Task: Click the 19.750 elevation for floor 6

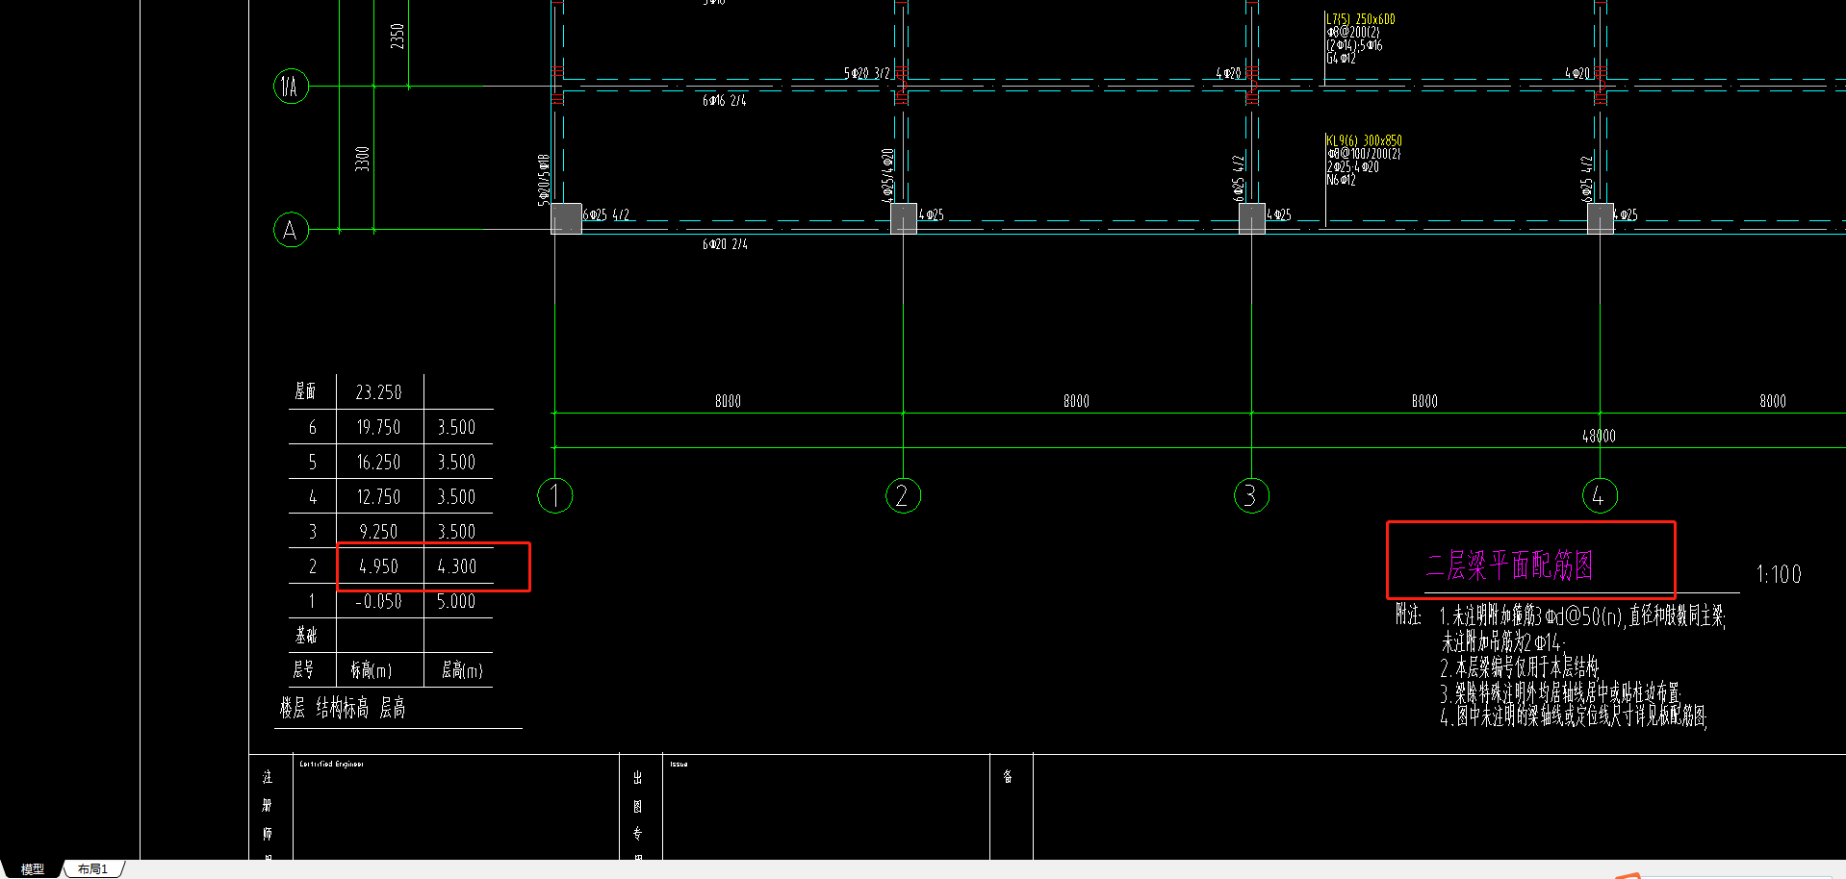Action: tap(378, 427)
